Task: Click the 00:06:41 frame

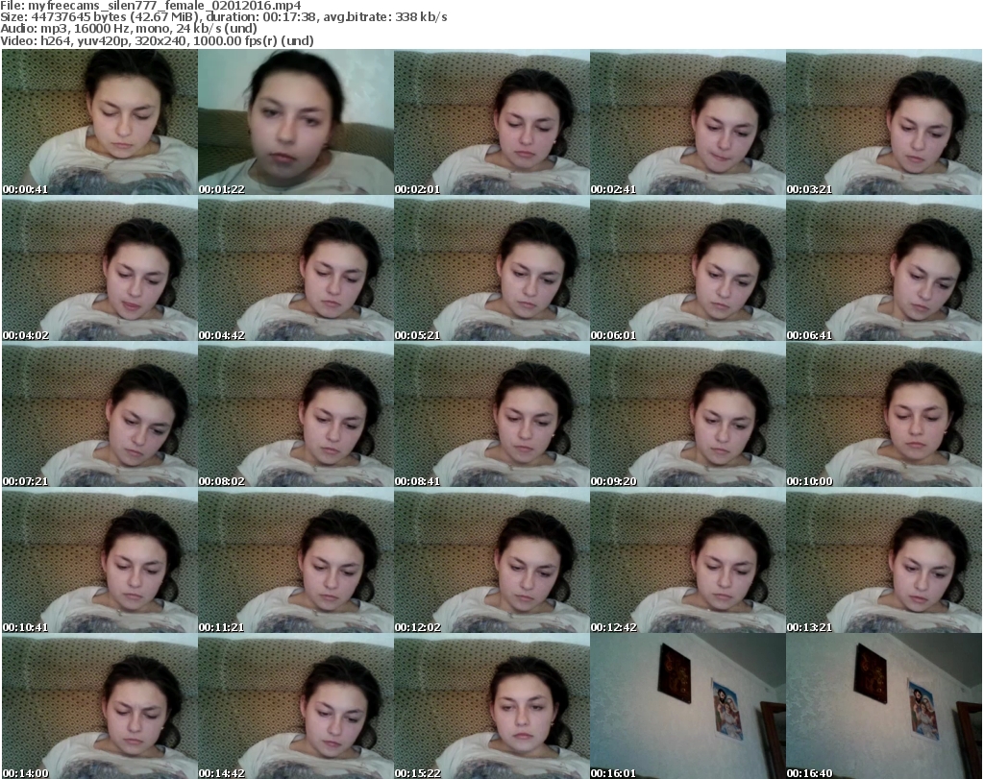Action: [x=884, y=268]
